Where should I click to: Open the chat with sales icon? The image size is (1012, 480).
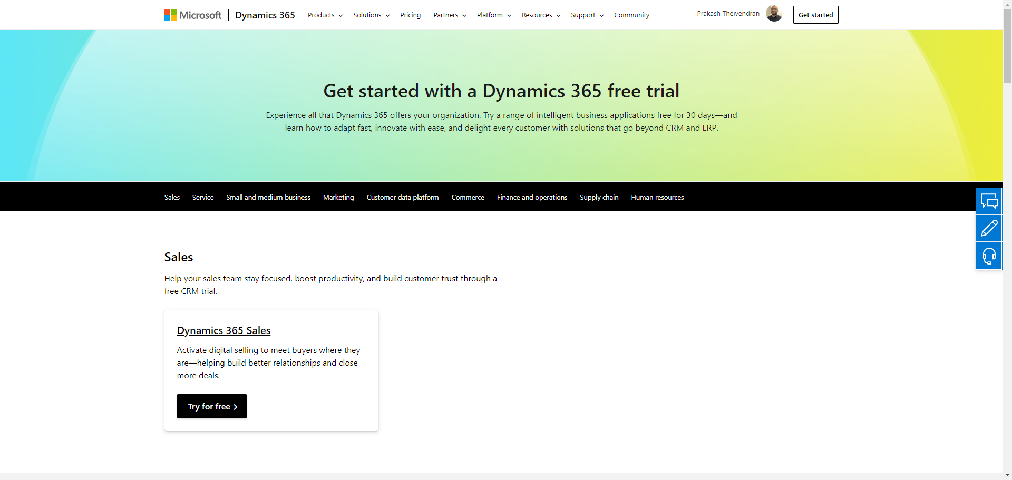(989, 201)
